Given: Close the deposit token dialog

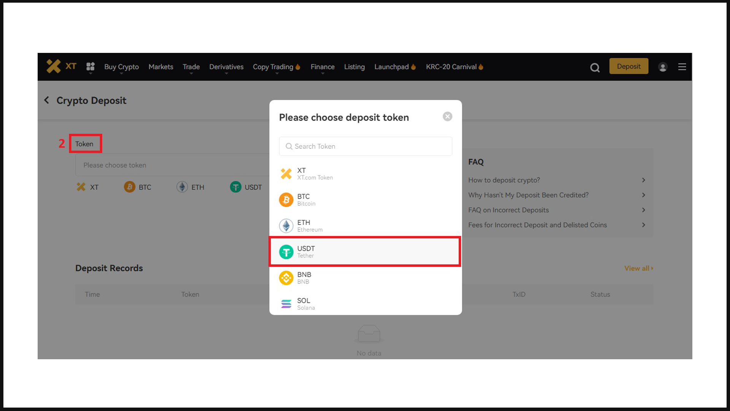Looking at the screenshot, I should click(x=448, y=116).
